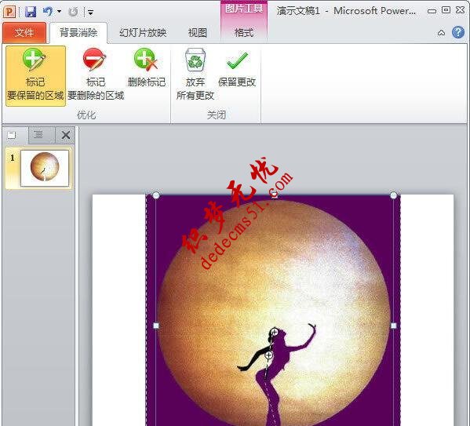Open the 格式 tab under 图片工具
The width and height of the screenshot is (470, 426).
pos(244,32)
